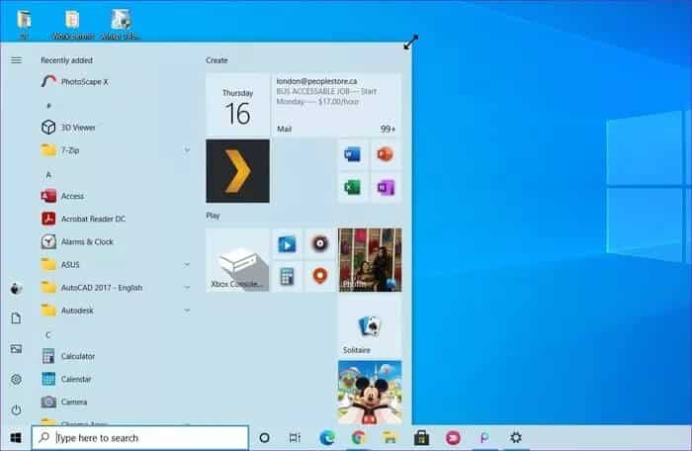Open the Thursday 16 calendar tile
692x451 pixels.
(x=237, y=105)
